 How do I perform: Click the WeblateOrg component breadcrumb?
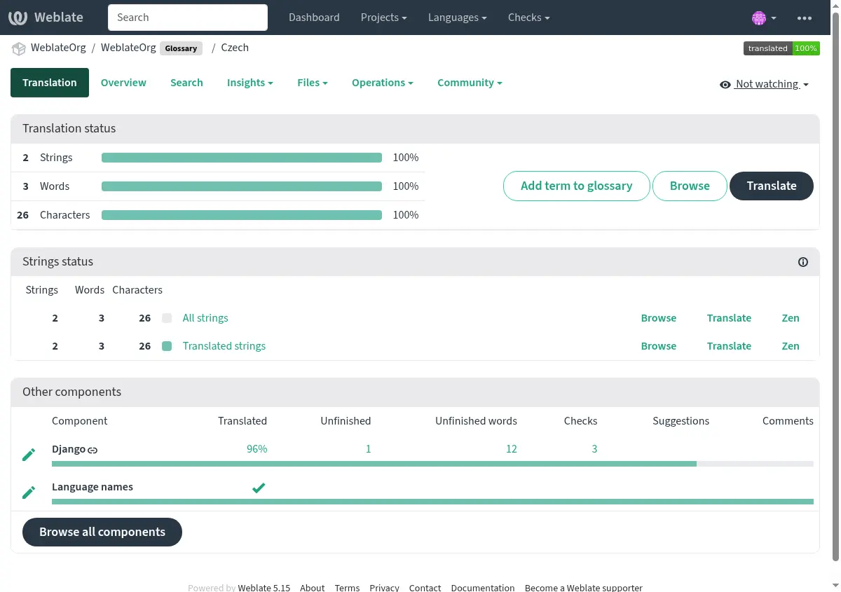click(128, 48)
